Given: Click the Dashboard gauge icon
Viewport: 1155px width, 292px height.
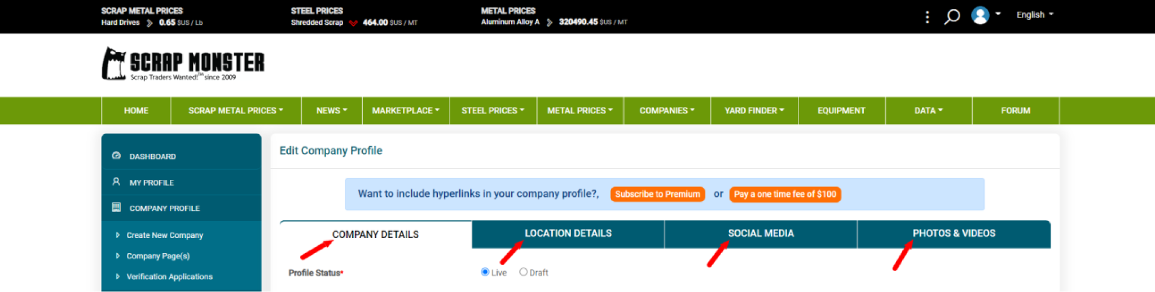Looking at the screenshot, I should point(116,156).
